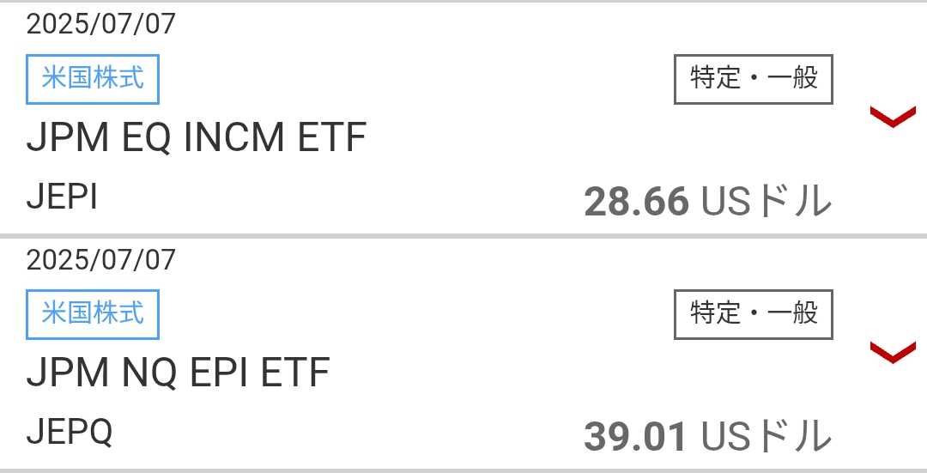Viewport: 927px width, 473px height.
Task: Expand the JEPI dividend entry chevron
Action: [x=893, y=117]
